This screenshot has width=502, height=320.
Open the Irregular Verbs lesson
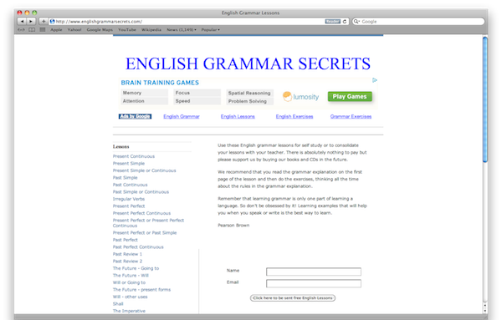[x=129, y=199]
